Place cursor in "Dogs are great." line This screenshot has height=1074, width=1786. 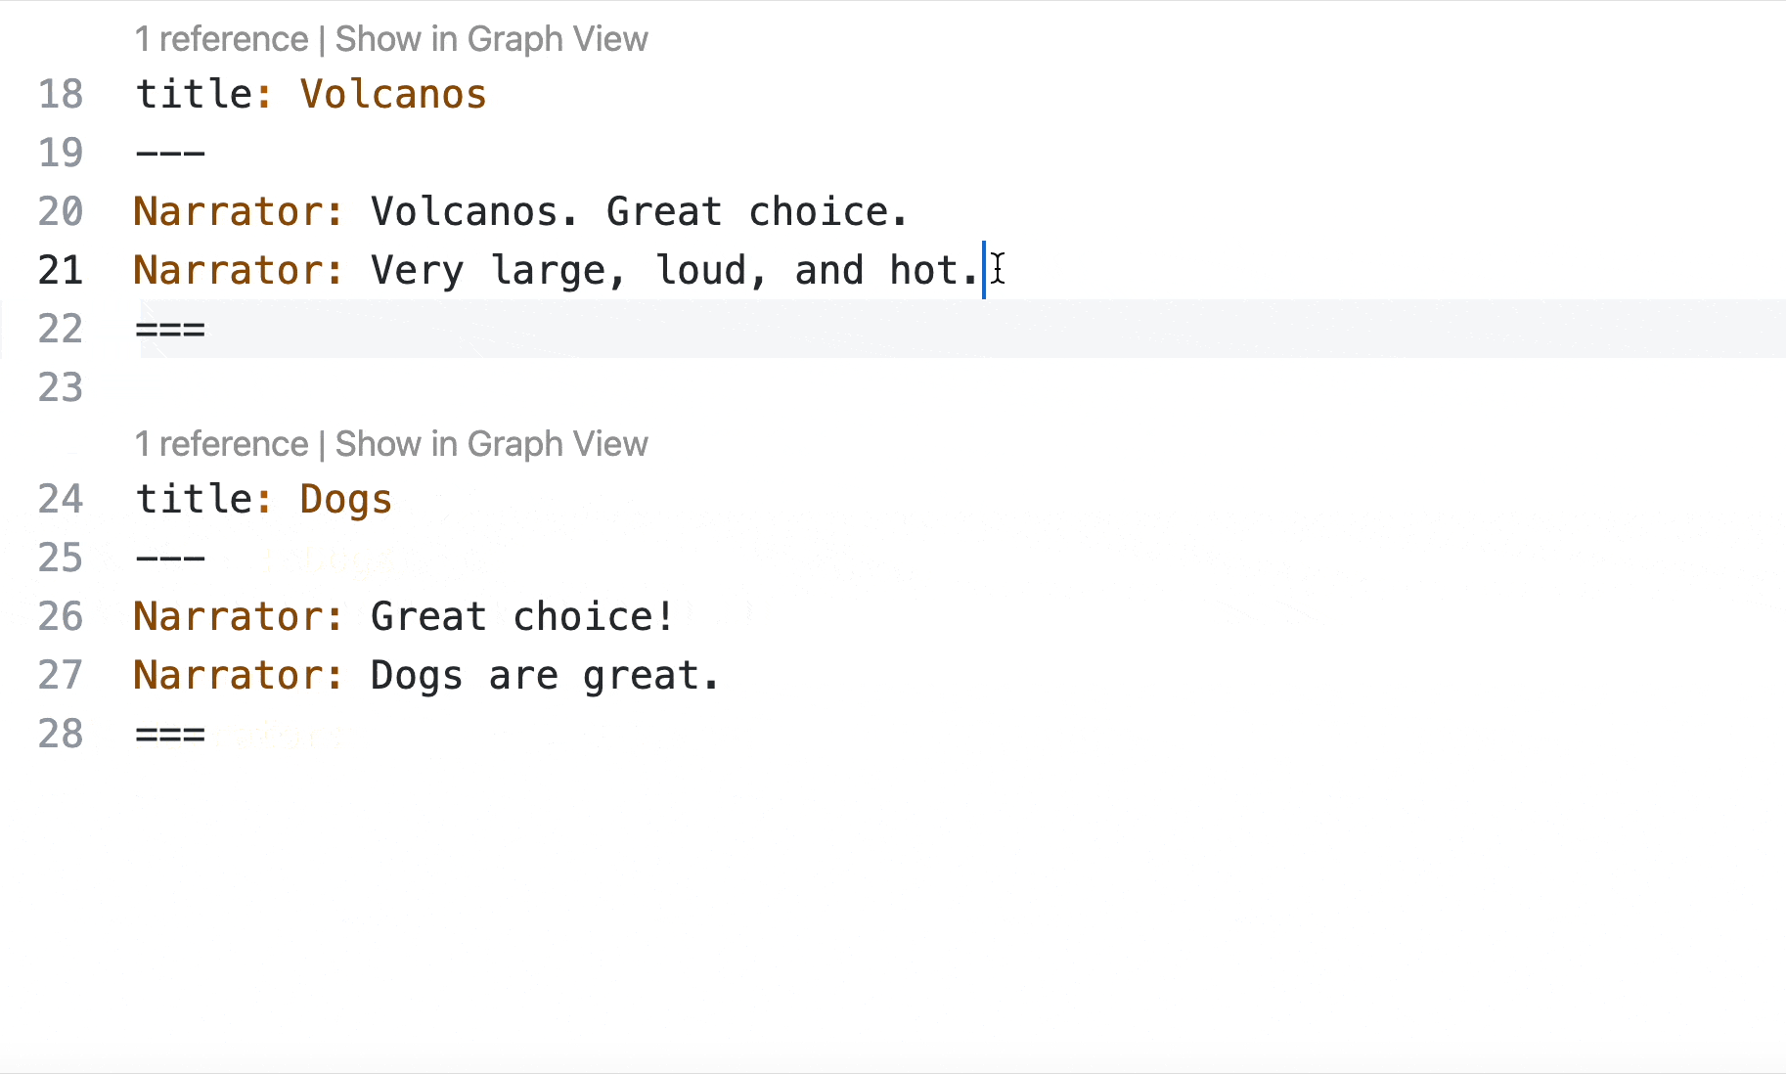pyautogui.click(x=545, y=676)
